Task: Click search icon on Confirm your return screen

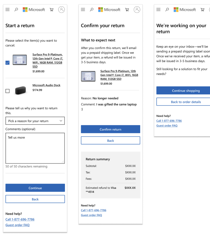Action: pos(92,10)
